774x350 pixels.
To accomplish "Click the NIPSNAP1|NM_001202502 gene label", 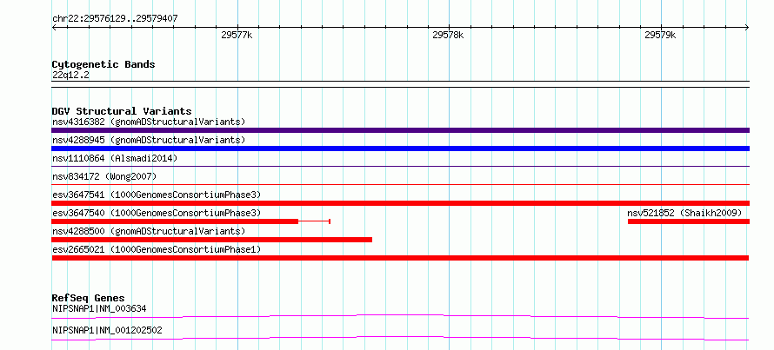I will point(107,330).
